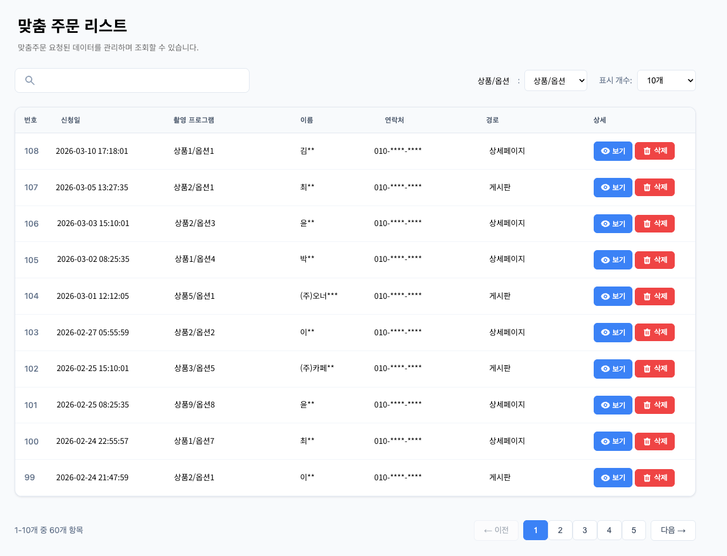This screenshot has width=727, height=556.
Task: Click the eye icon for order 106
Action: [605, 224]
